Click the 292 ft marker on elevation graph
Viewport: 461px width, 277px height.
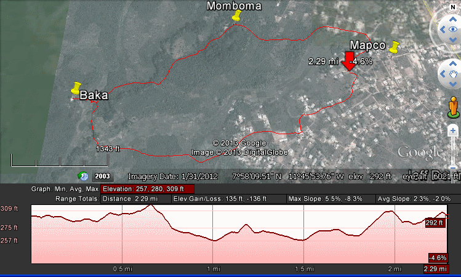point(435,223)
